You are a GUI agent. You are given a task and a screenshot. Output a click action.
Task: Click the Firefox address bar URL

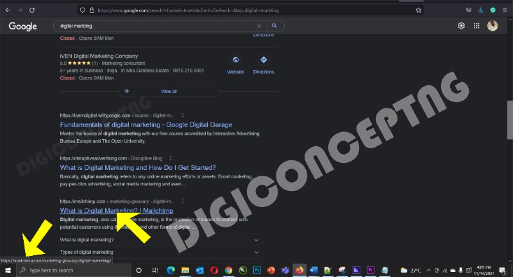[x=188, y=10]
